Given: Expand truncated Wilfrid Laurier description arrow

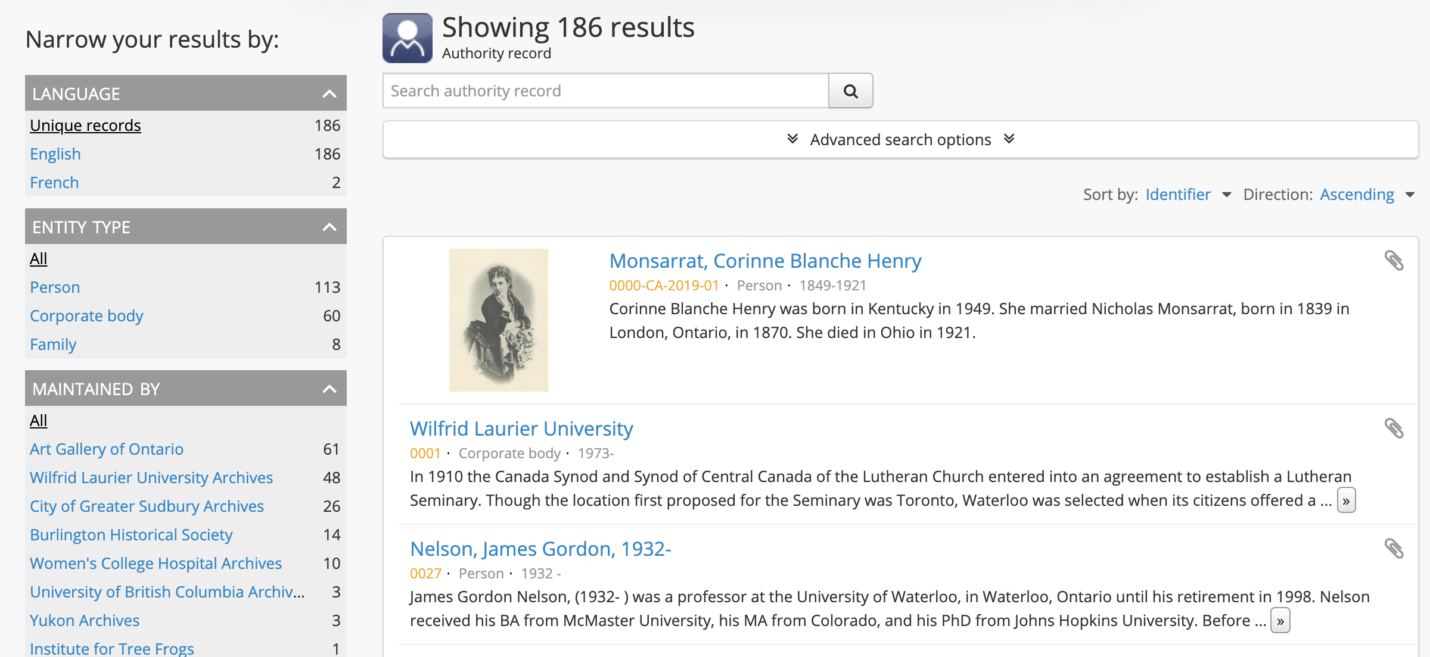Looking at the screenshot, I should [x=1346, y=501].
